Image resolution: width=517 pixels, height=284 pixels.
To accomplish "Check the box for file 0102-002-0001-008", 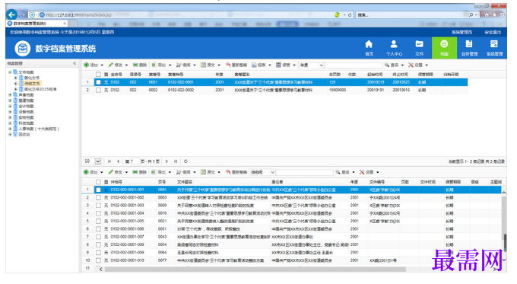I will 98,244.
